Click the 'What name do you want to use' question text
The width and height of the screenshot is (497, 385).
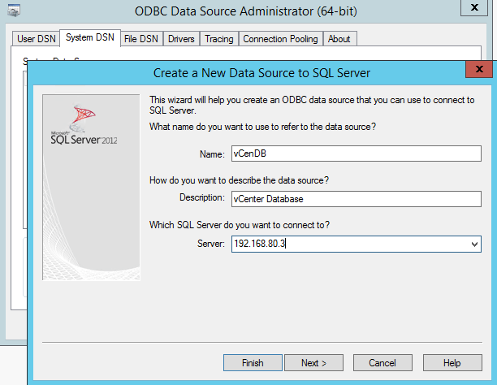click(x=262, y=127)
